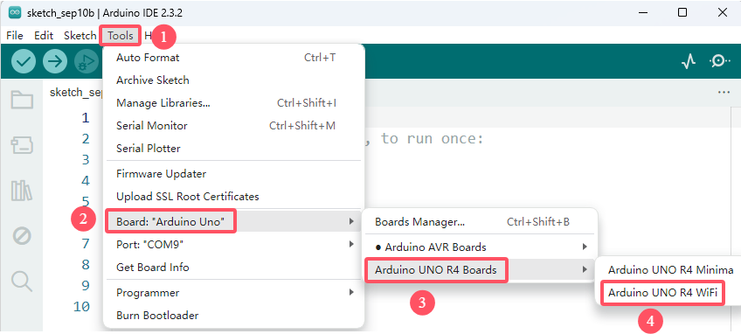Click line number 1 in editor gutter
741x334 pixels.
point(85,118)
